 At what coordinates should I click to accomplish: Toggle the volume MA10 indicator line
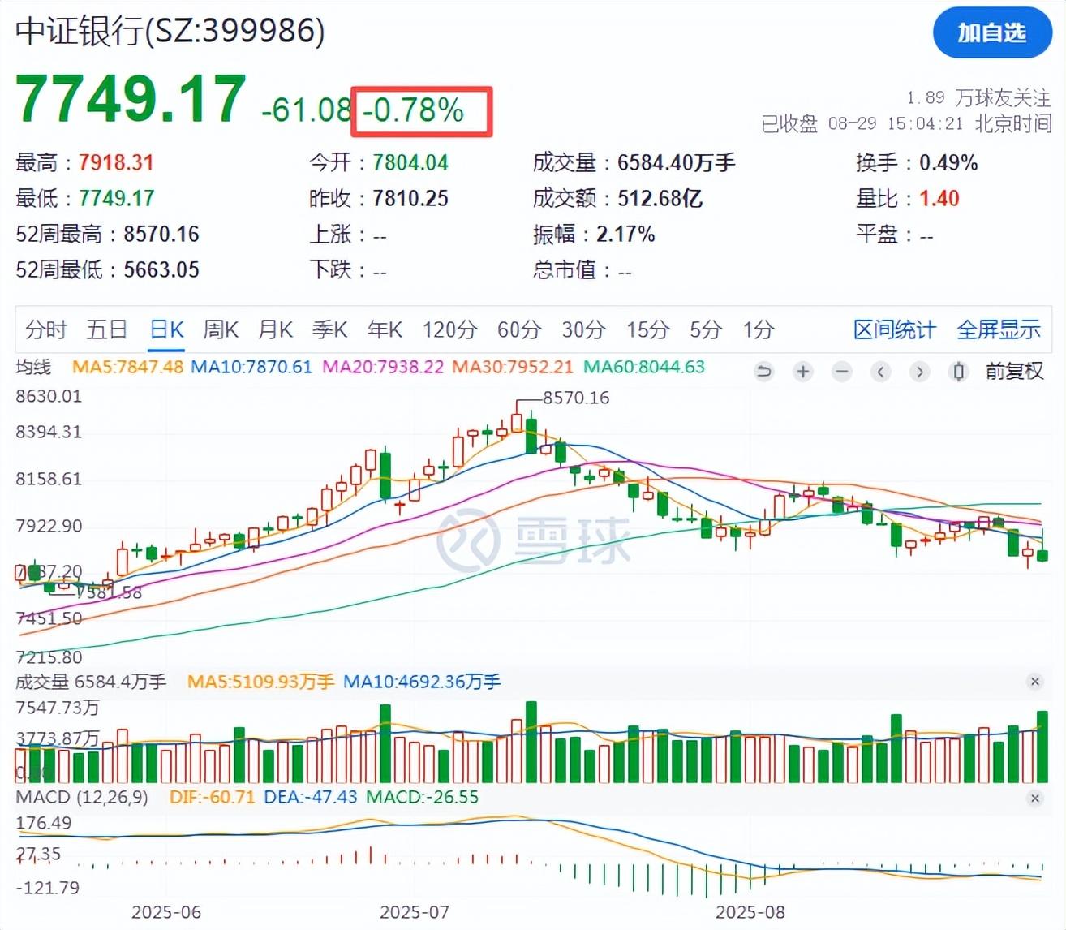tap(422, 682)
